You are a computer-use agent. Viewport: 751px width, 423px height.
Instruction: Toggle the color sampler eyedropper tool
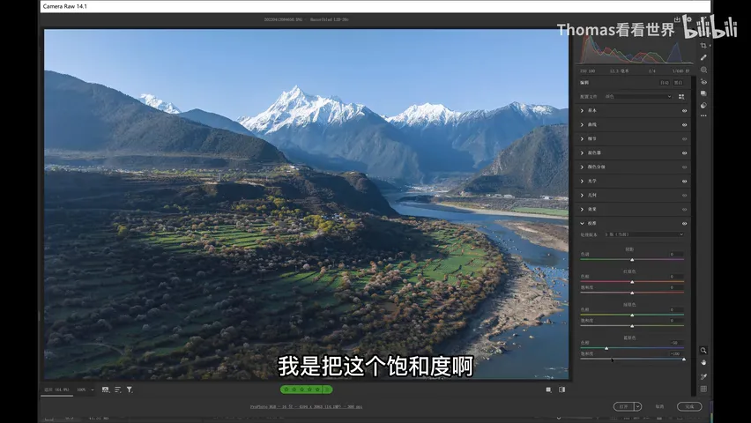click(x=703, y=376)
